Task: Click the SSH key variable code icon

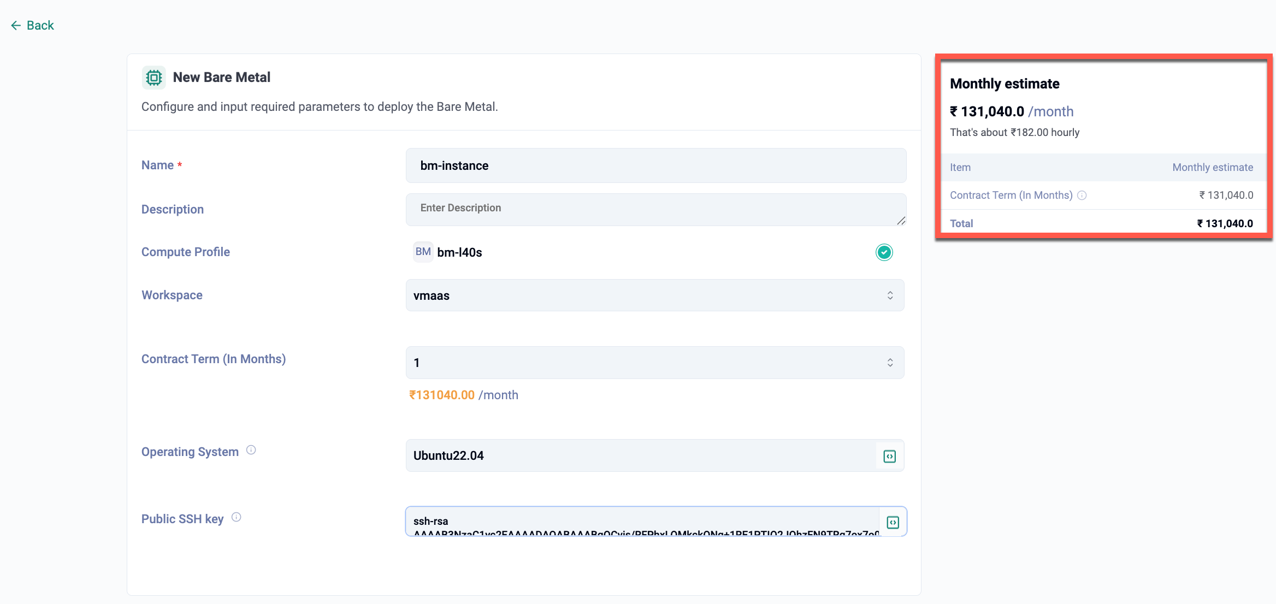Action: tap(893, 523)
